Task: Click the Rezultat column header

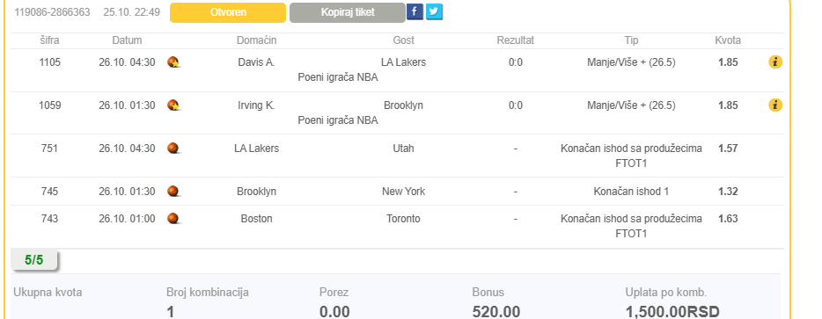Action: pos(516,40)
